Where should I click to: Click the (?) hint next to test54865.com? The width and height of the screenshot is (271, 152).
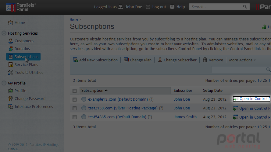(x=150, y=117)
